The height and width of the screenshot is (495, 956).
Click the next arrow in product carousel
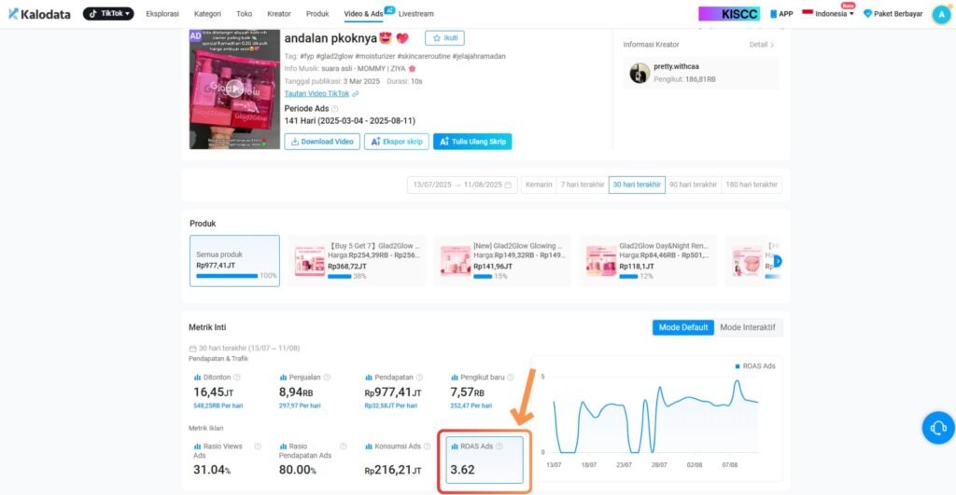click(x=778, y=261)
